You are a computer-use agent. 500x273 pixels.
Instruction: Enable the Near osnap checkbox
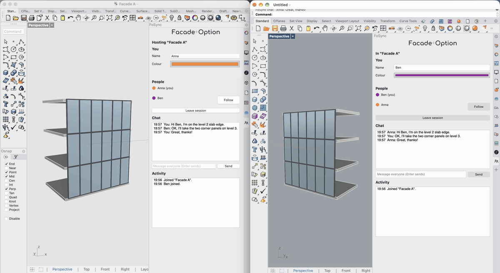pyautogui.click(x=6, y=168)
